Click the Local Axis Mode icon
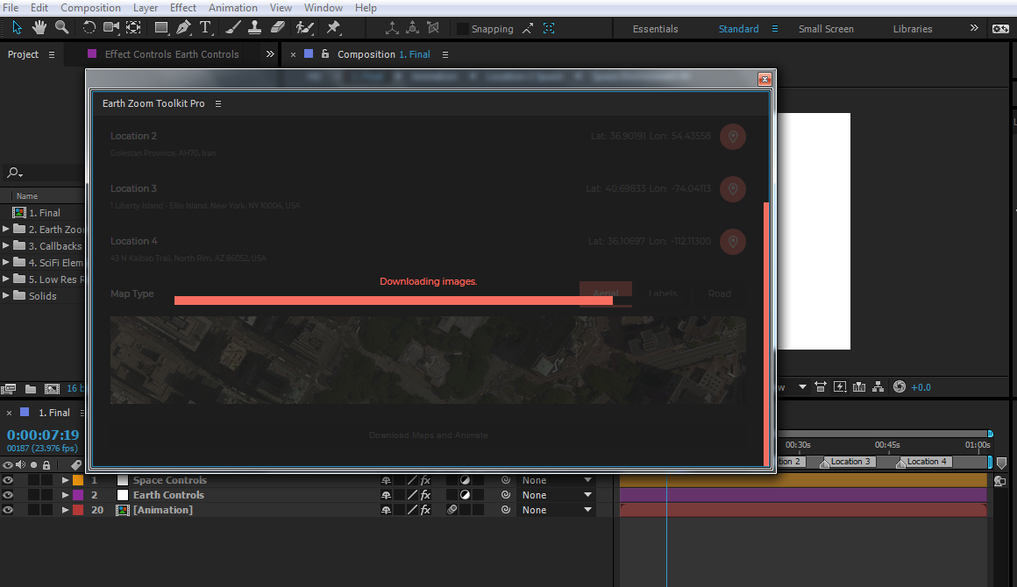 point(392,28)
